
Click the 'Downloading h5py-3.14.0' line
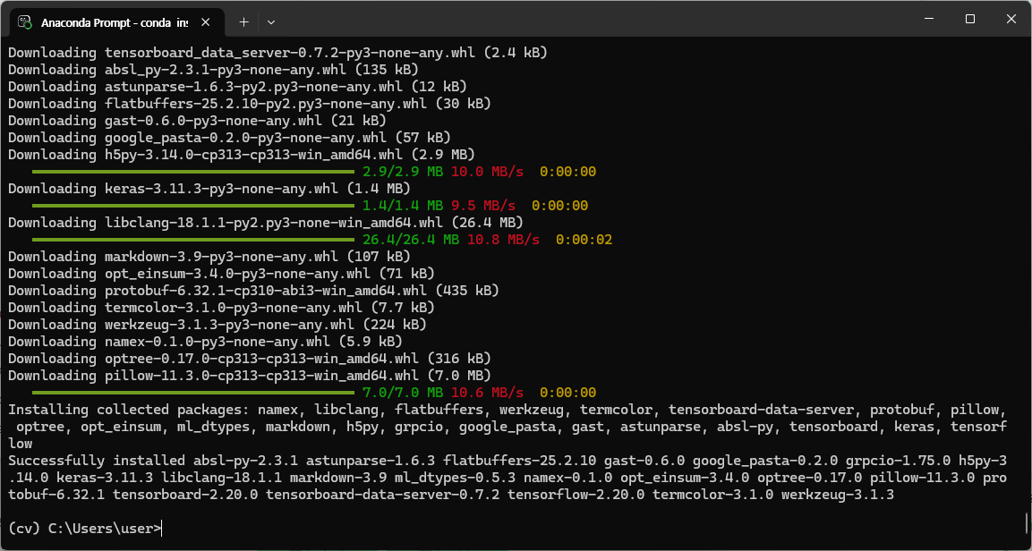tap(242, 155)
